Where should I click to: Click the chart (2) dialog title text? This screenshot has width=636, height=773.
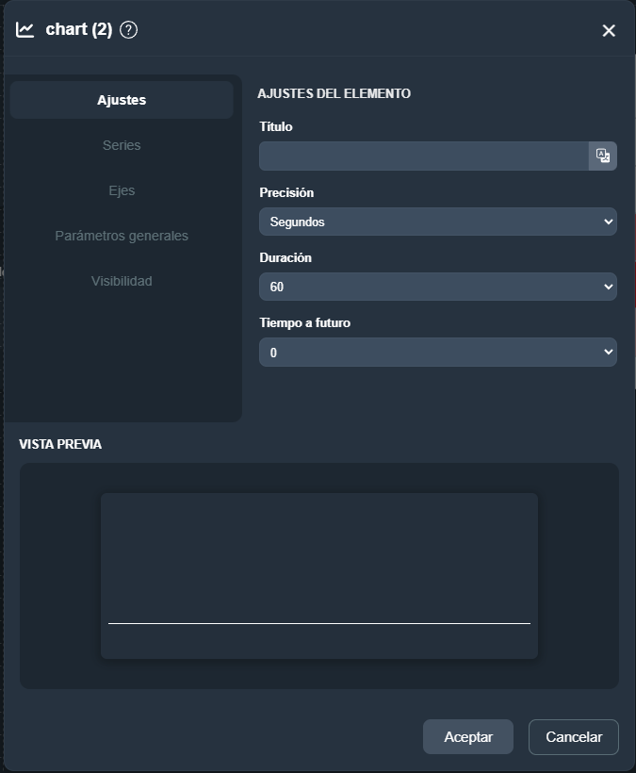coord(79,30)
